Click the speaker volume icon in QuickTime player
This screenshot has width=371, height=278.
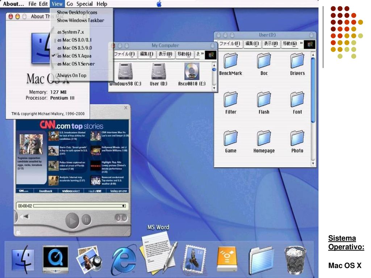[x=24, y=216]
